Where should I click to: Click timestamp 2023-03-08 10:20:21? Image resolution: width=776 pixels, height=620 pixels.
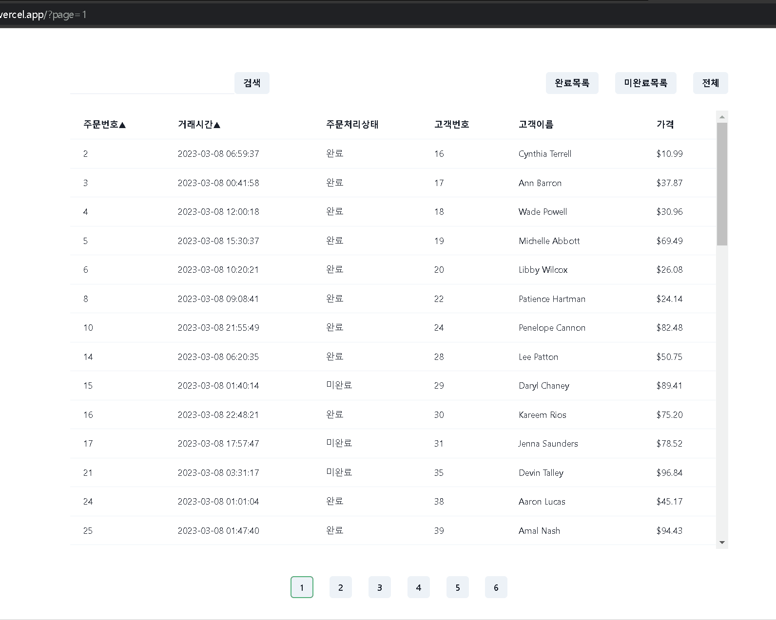point(218,270)
